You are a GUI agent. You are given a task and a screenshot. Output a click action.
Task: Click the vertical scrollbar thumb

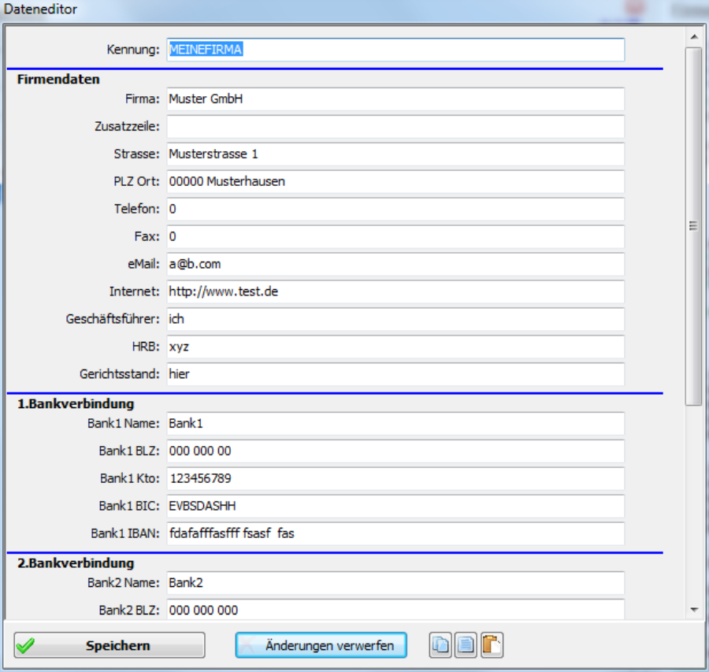click(693, 225)
